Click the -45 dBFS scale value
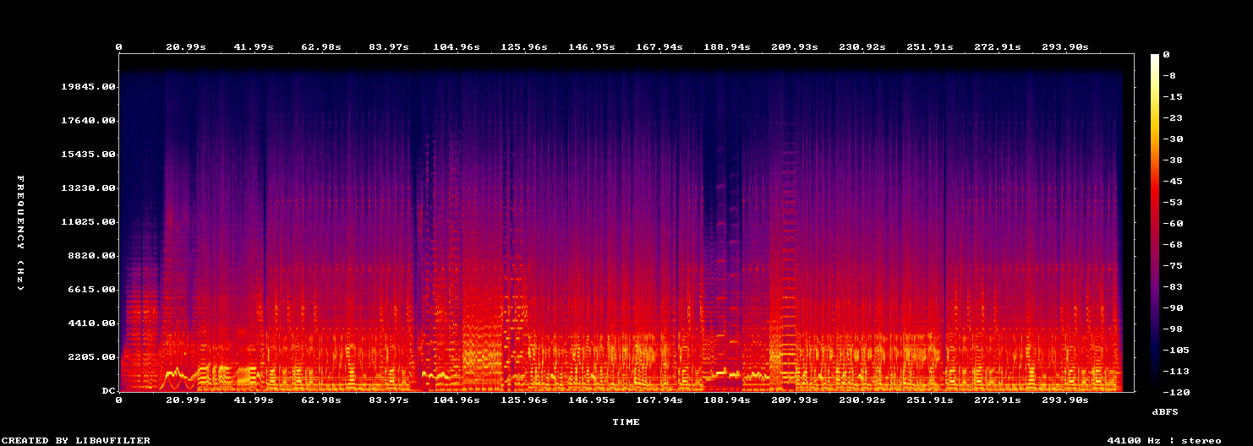 1171,181
